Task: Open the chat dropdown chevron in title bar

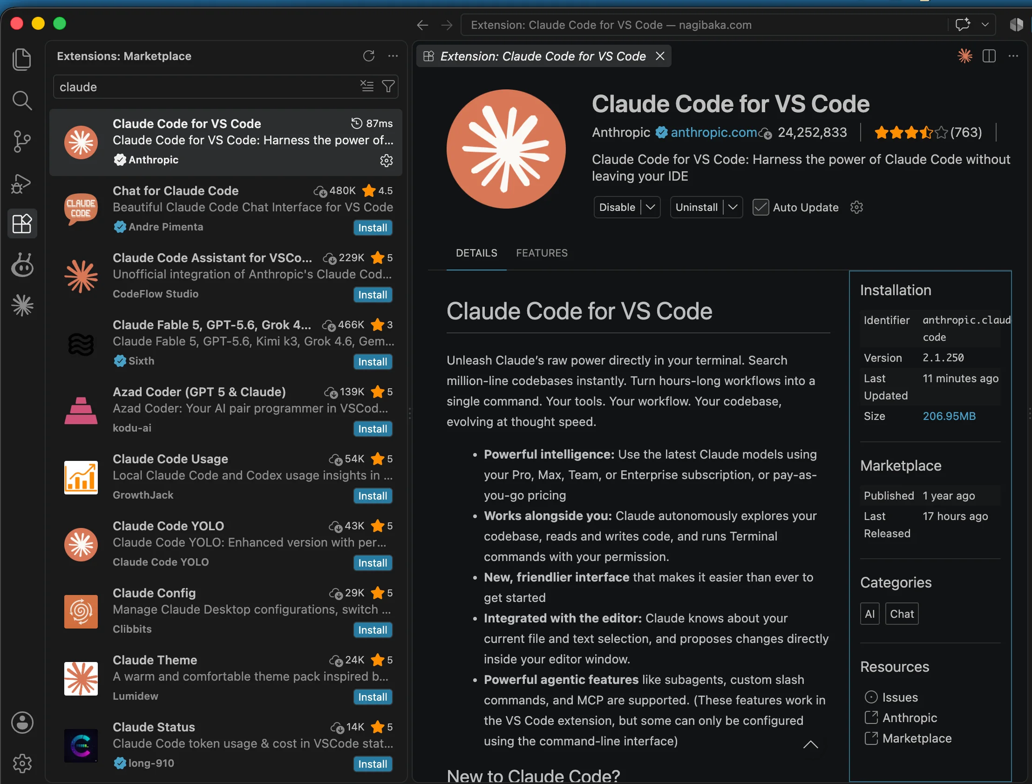Action: pyautogui.click(x=985, y=25)
